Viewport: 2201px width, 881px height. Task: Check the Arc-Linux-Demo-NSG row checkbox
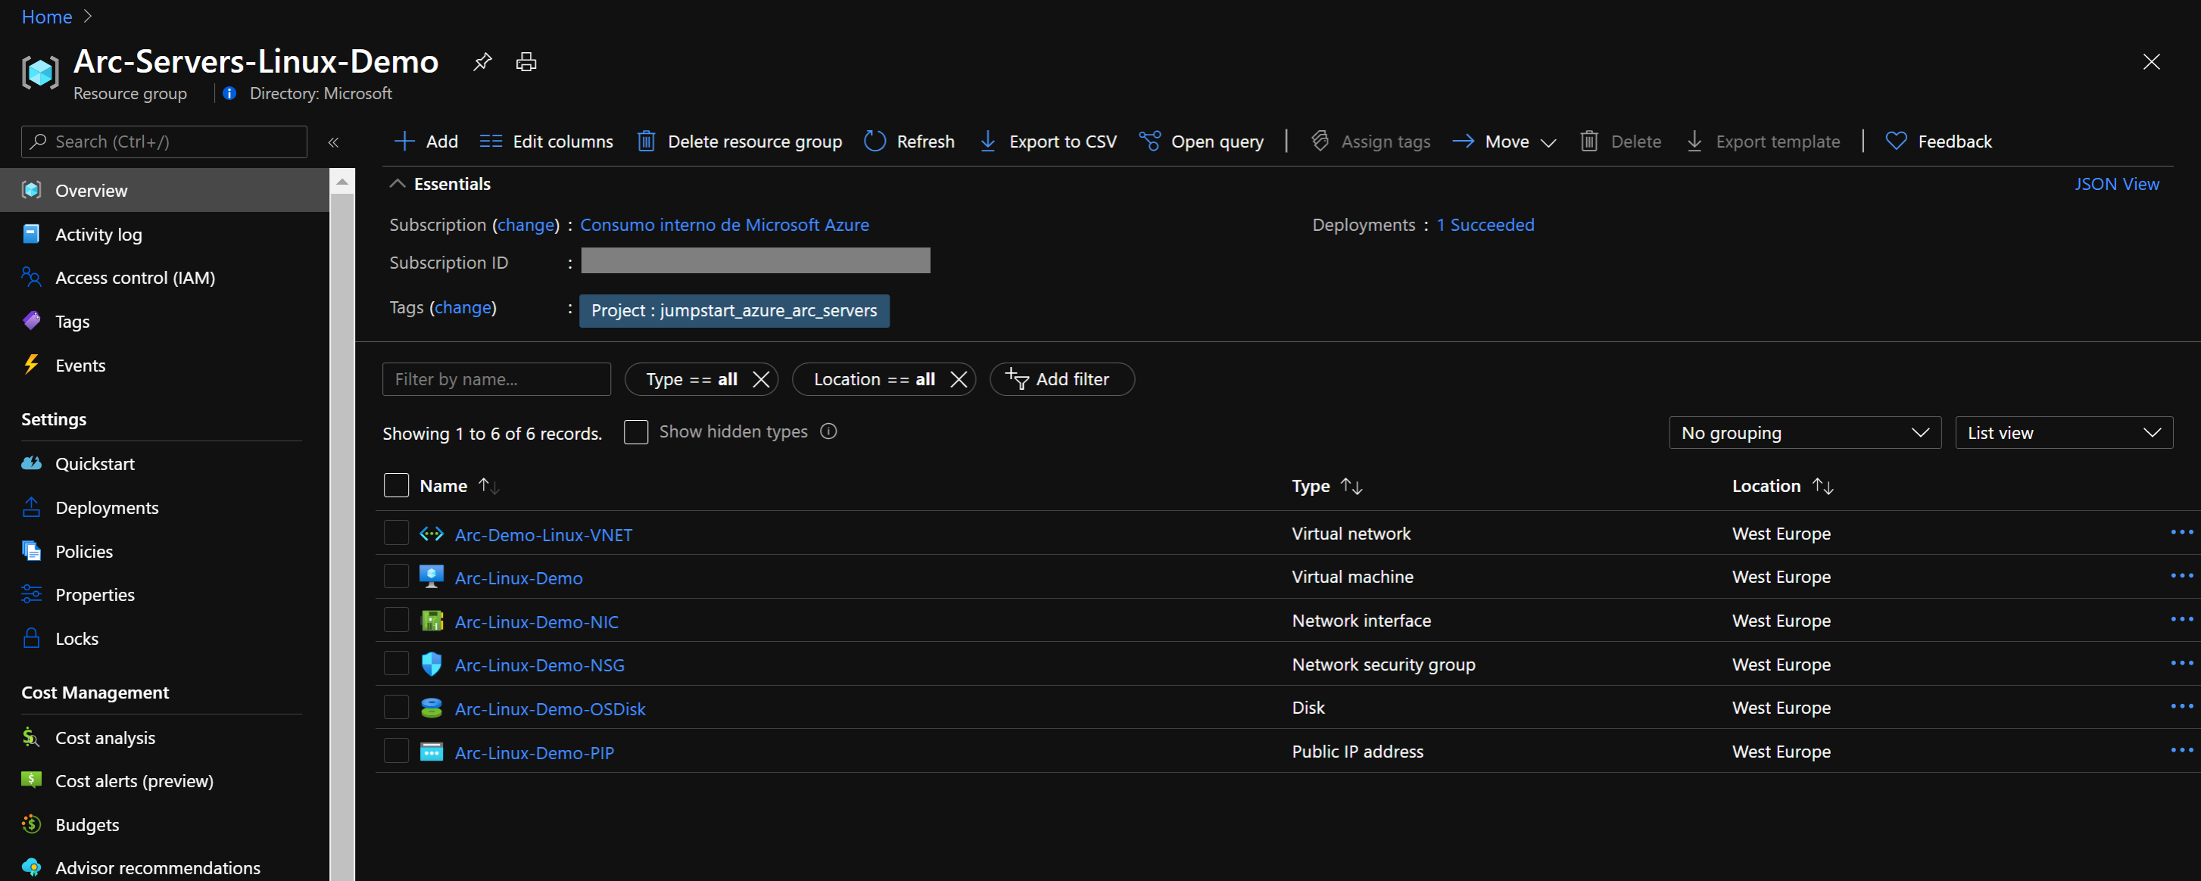tap(397, 664)
